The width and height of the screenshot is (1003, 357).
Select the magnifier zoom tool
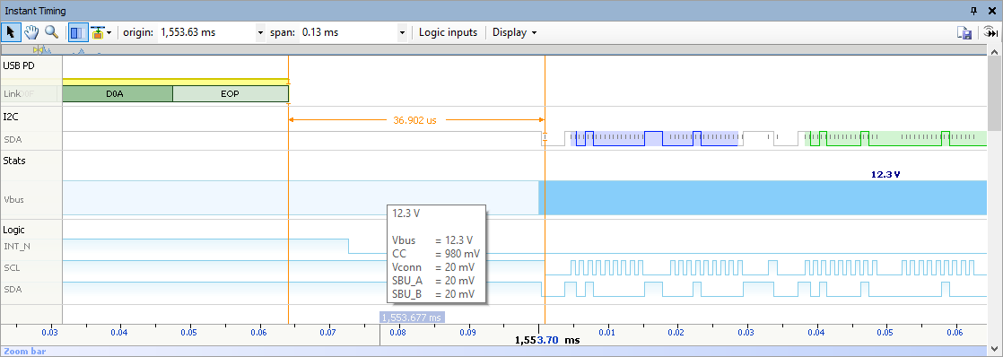click(x=51, y=32)
